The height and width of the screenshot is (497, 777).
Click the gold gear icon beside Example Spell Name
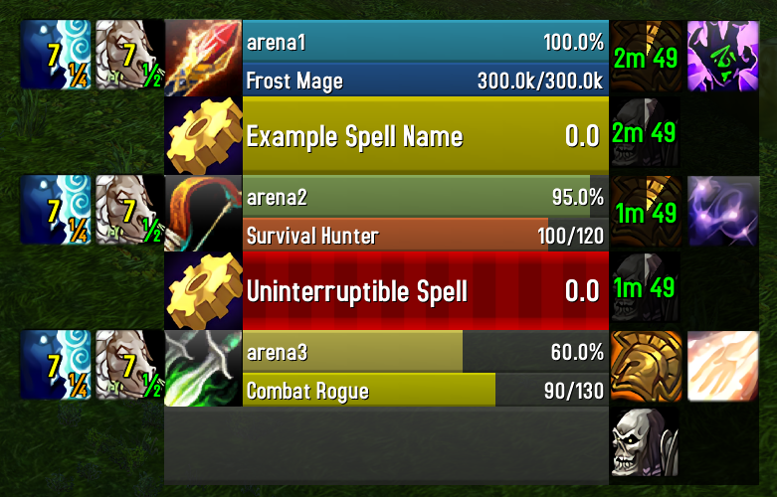coord(203,135)
